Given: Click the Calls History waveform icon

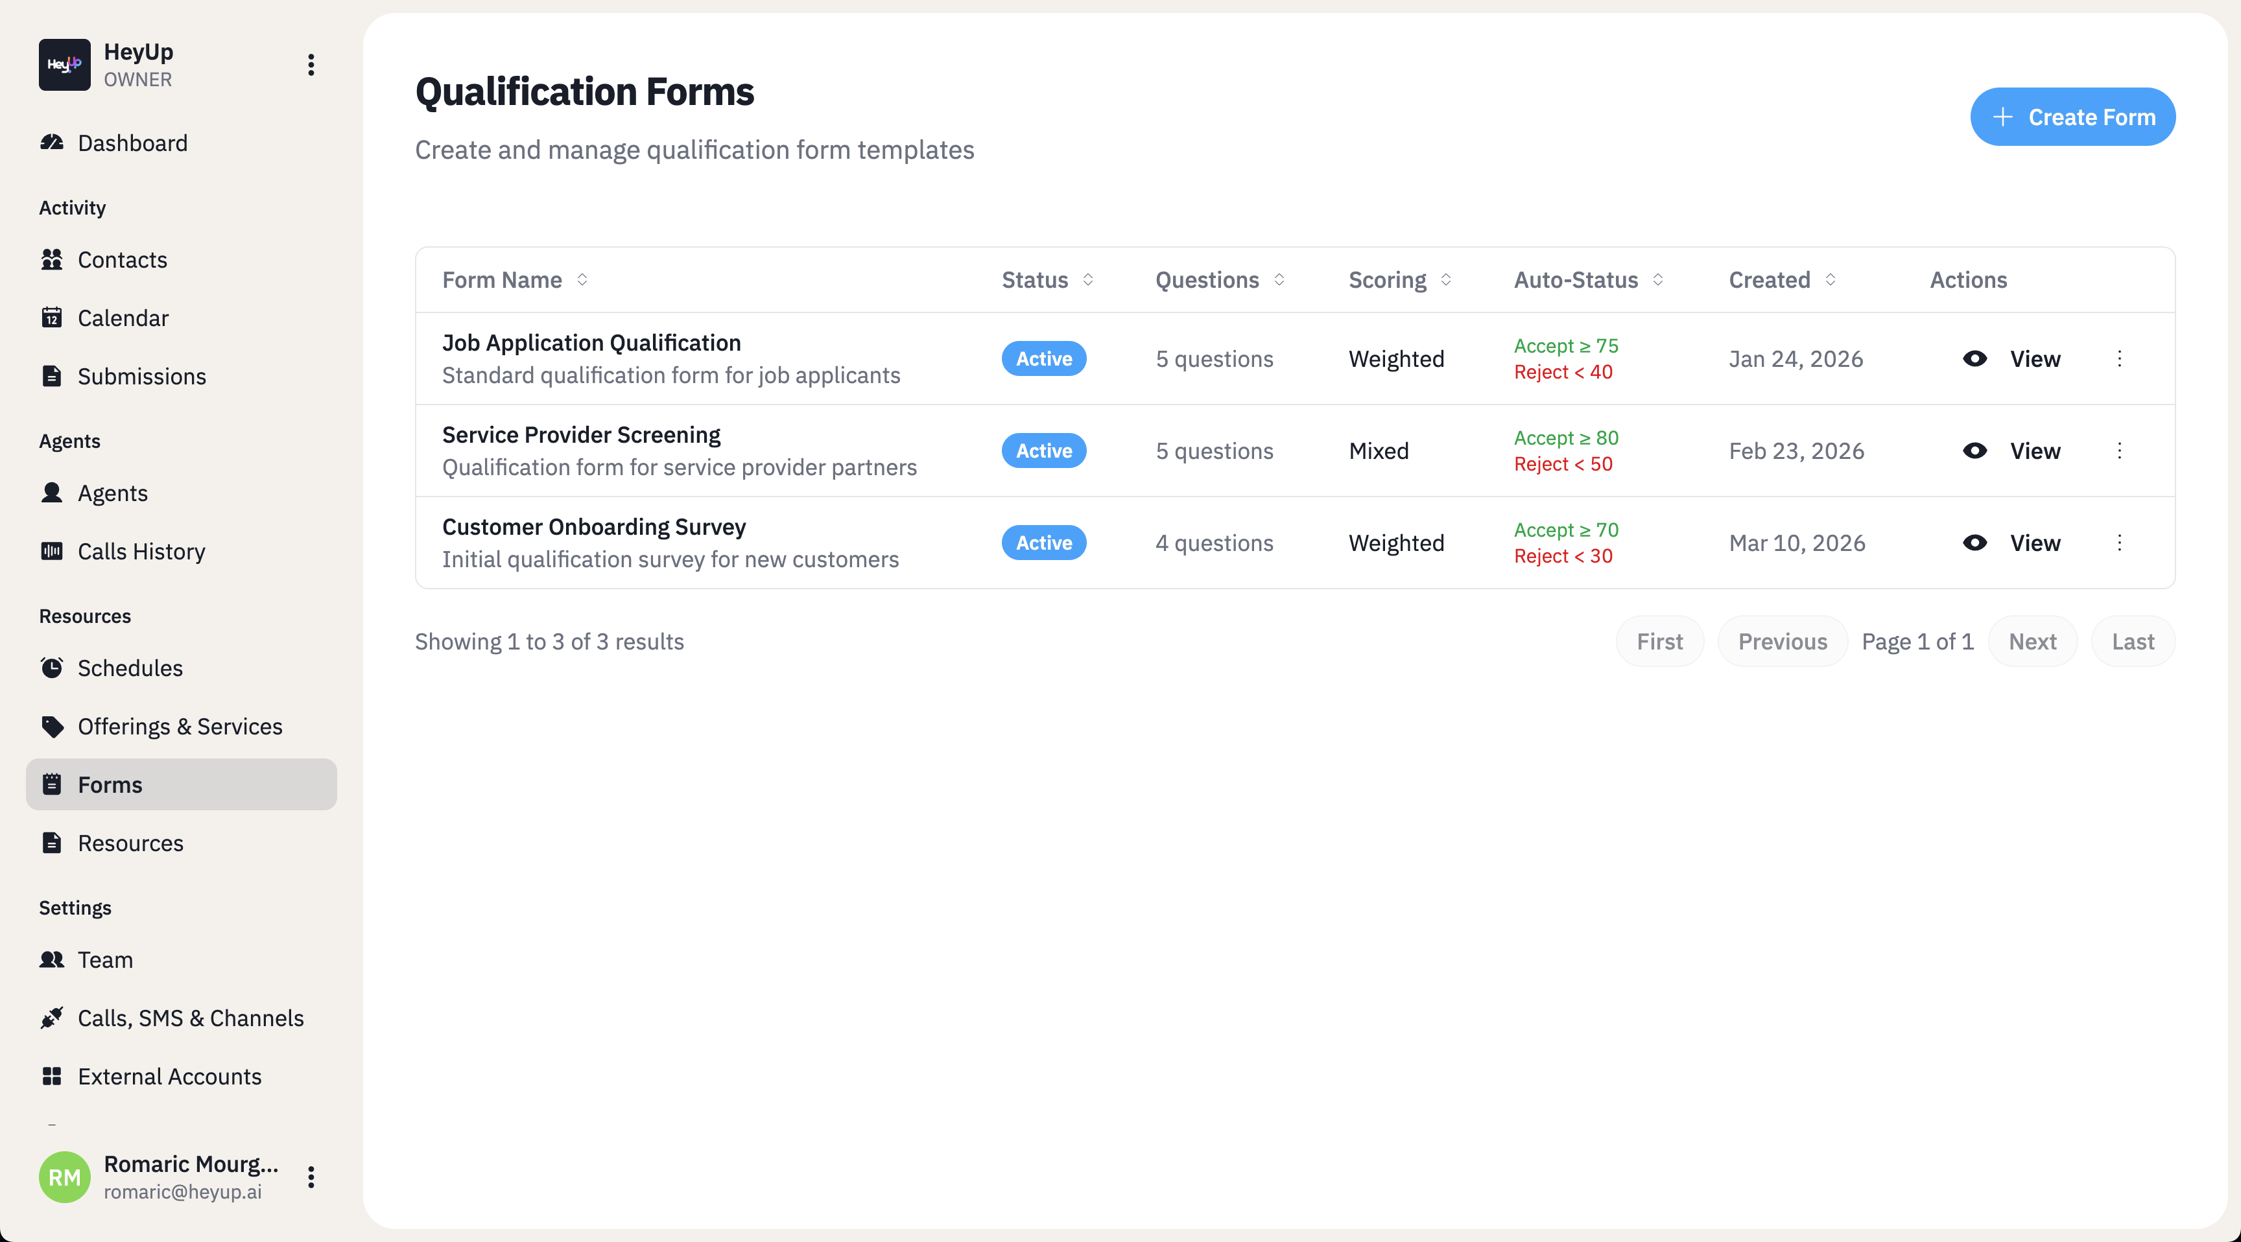Looking at the screenshot, I should (52, 552).
